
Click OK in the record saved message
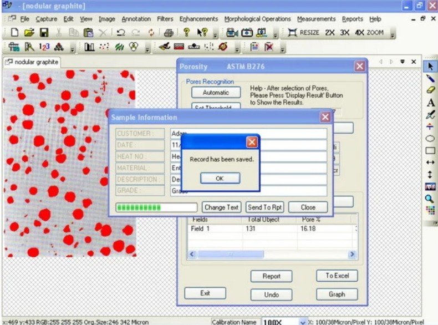point(220,178)
